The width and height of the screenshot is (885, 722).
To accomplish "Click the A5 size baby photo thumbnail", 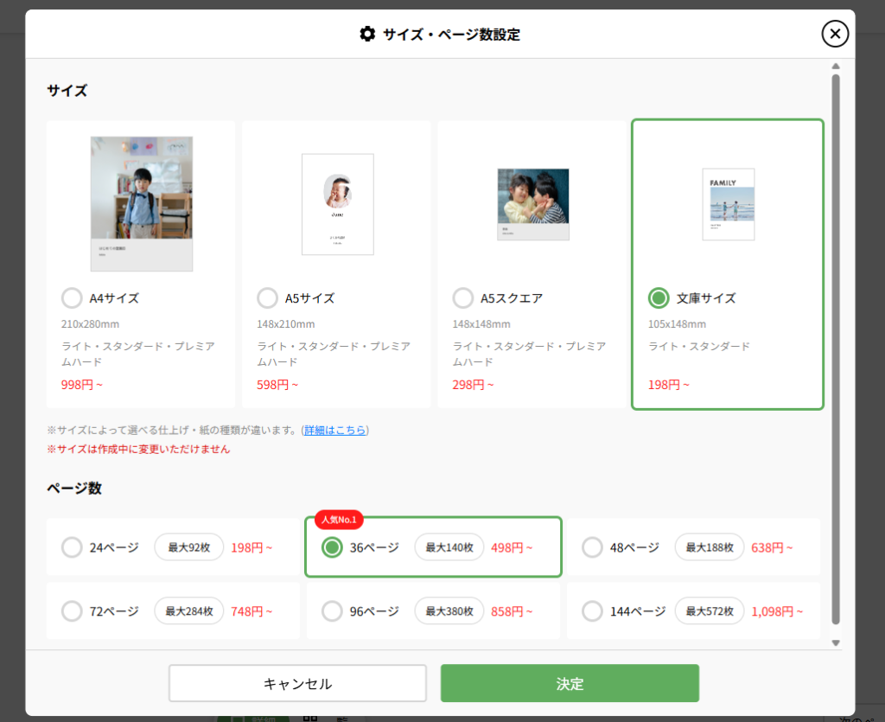I will (x=337, y=204).
